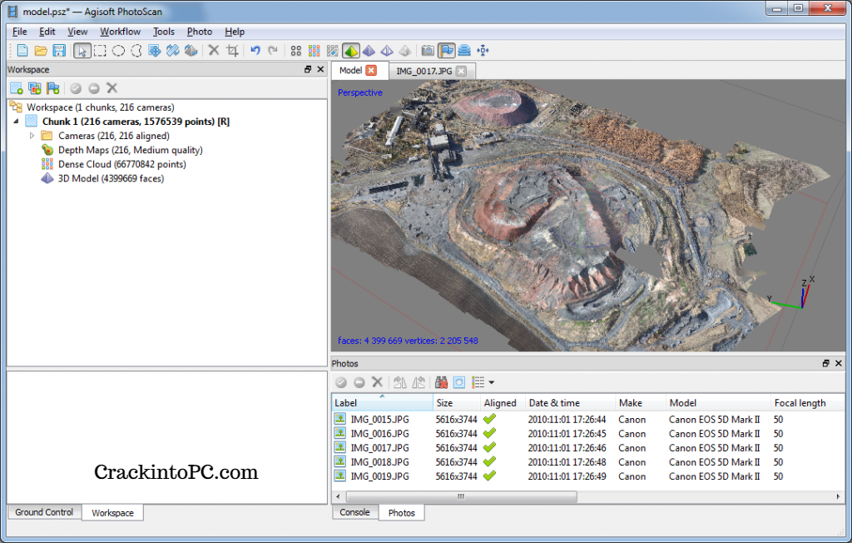Click Disable Items icon in Workspace toolbar
The width and height of the screenshot is (852, 543).
(94, 88)
